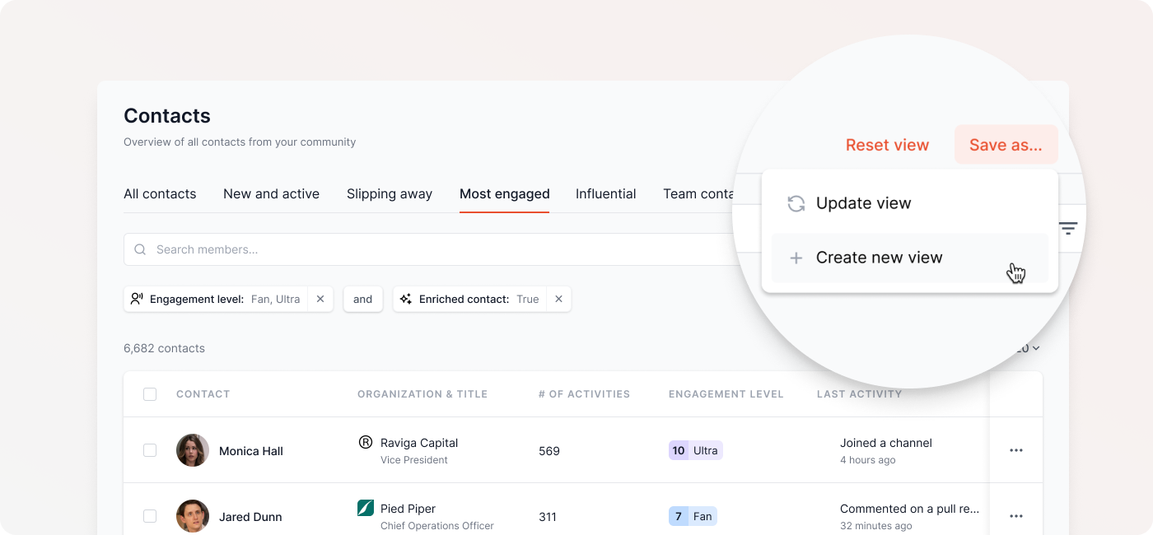Image resolution: width=1153 pixels, height=535 pixels.
Task: Sort by ORGANIZATION & TITLE header
Action: point(422,394)
